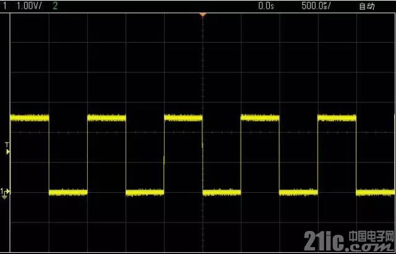Click the 0.0s time delay readout
The height and width of the screenshot is (254, 396).
coord(266,6)
